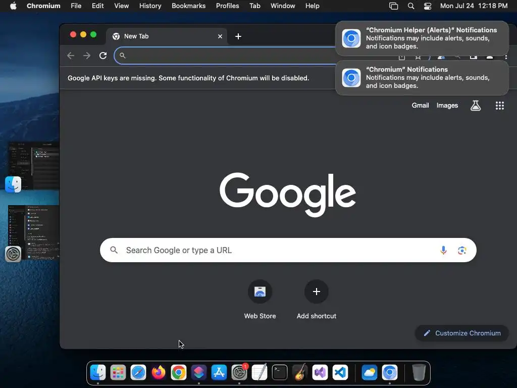Open the Chromium Helper (Alerts) notification
The image size is (517, 388).
coord(422,38)
